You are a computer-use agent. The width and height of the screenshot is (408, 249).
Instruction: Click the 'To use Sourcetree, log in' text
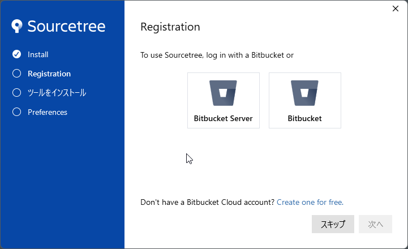pyautogui.click(x=217, y=55)
